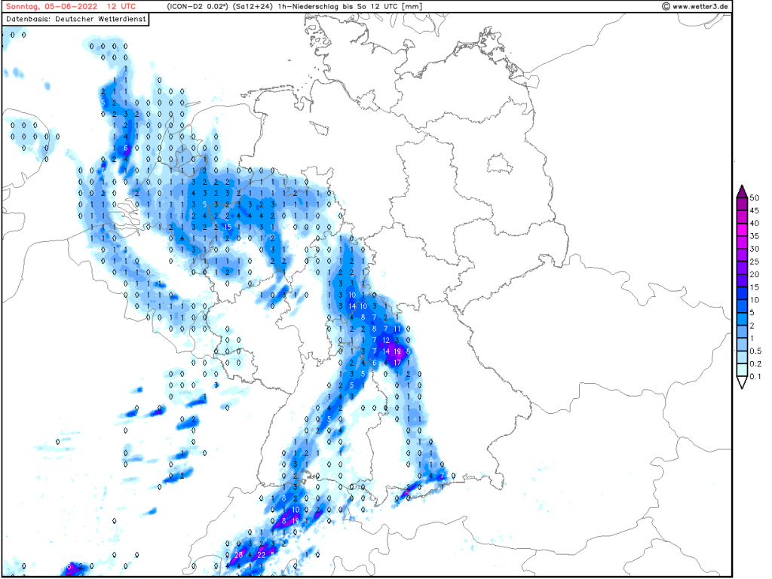Select the legend color between 45 and 50

(x=742, y=204)
